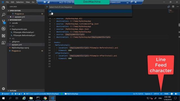Expand the Outline section
This screenshot has height=101, width=180.
coord(13,91)
